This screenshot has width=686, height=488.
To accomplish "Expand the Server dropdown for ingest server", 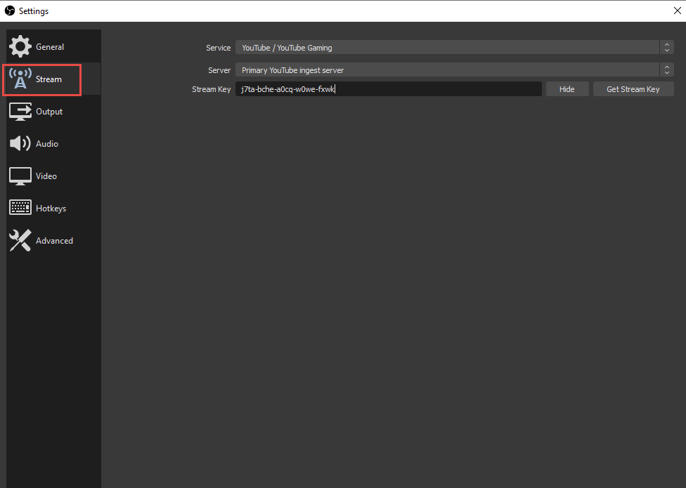I will (x=447, y=70).
